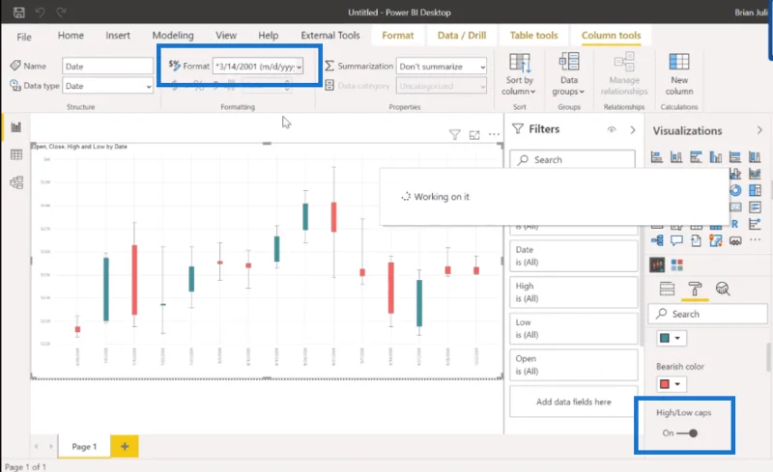
Task: Select the Decomposition tree visualization
Action: point(657,240)
